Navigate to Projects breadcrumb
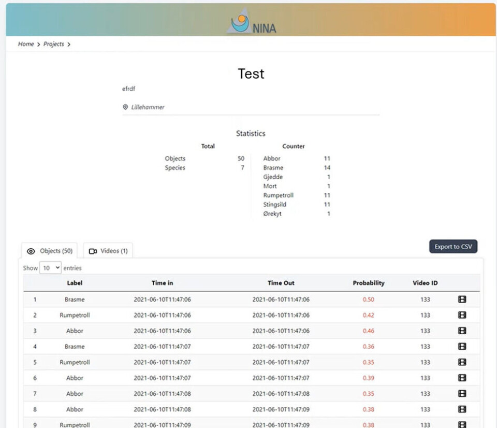 [54, 44]
